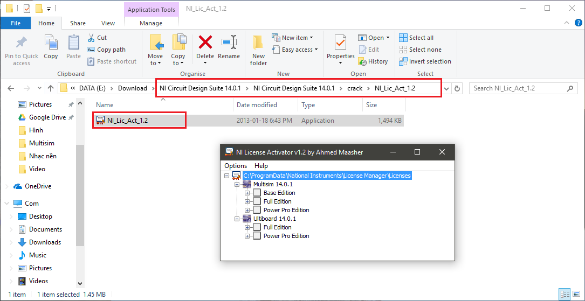Click crack in the address path
This screenshot has width=585, height=301.
pyautogui.click(x=355, y=88)
